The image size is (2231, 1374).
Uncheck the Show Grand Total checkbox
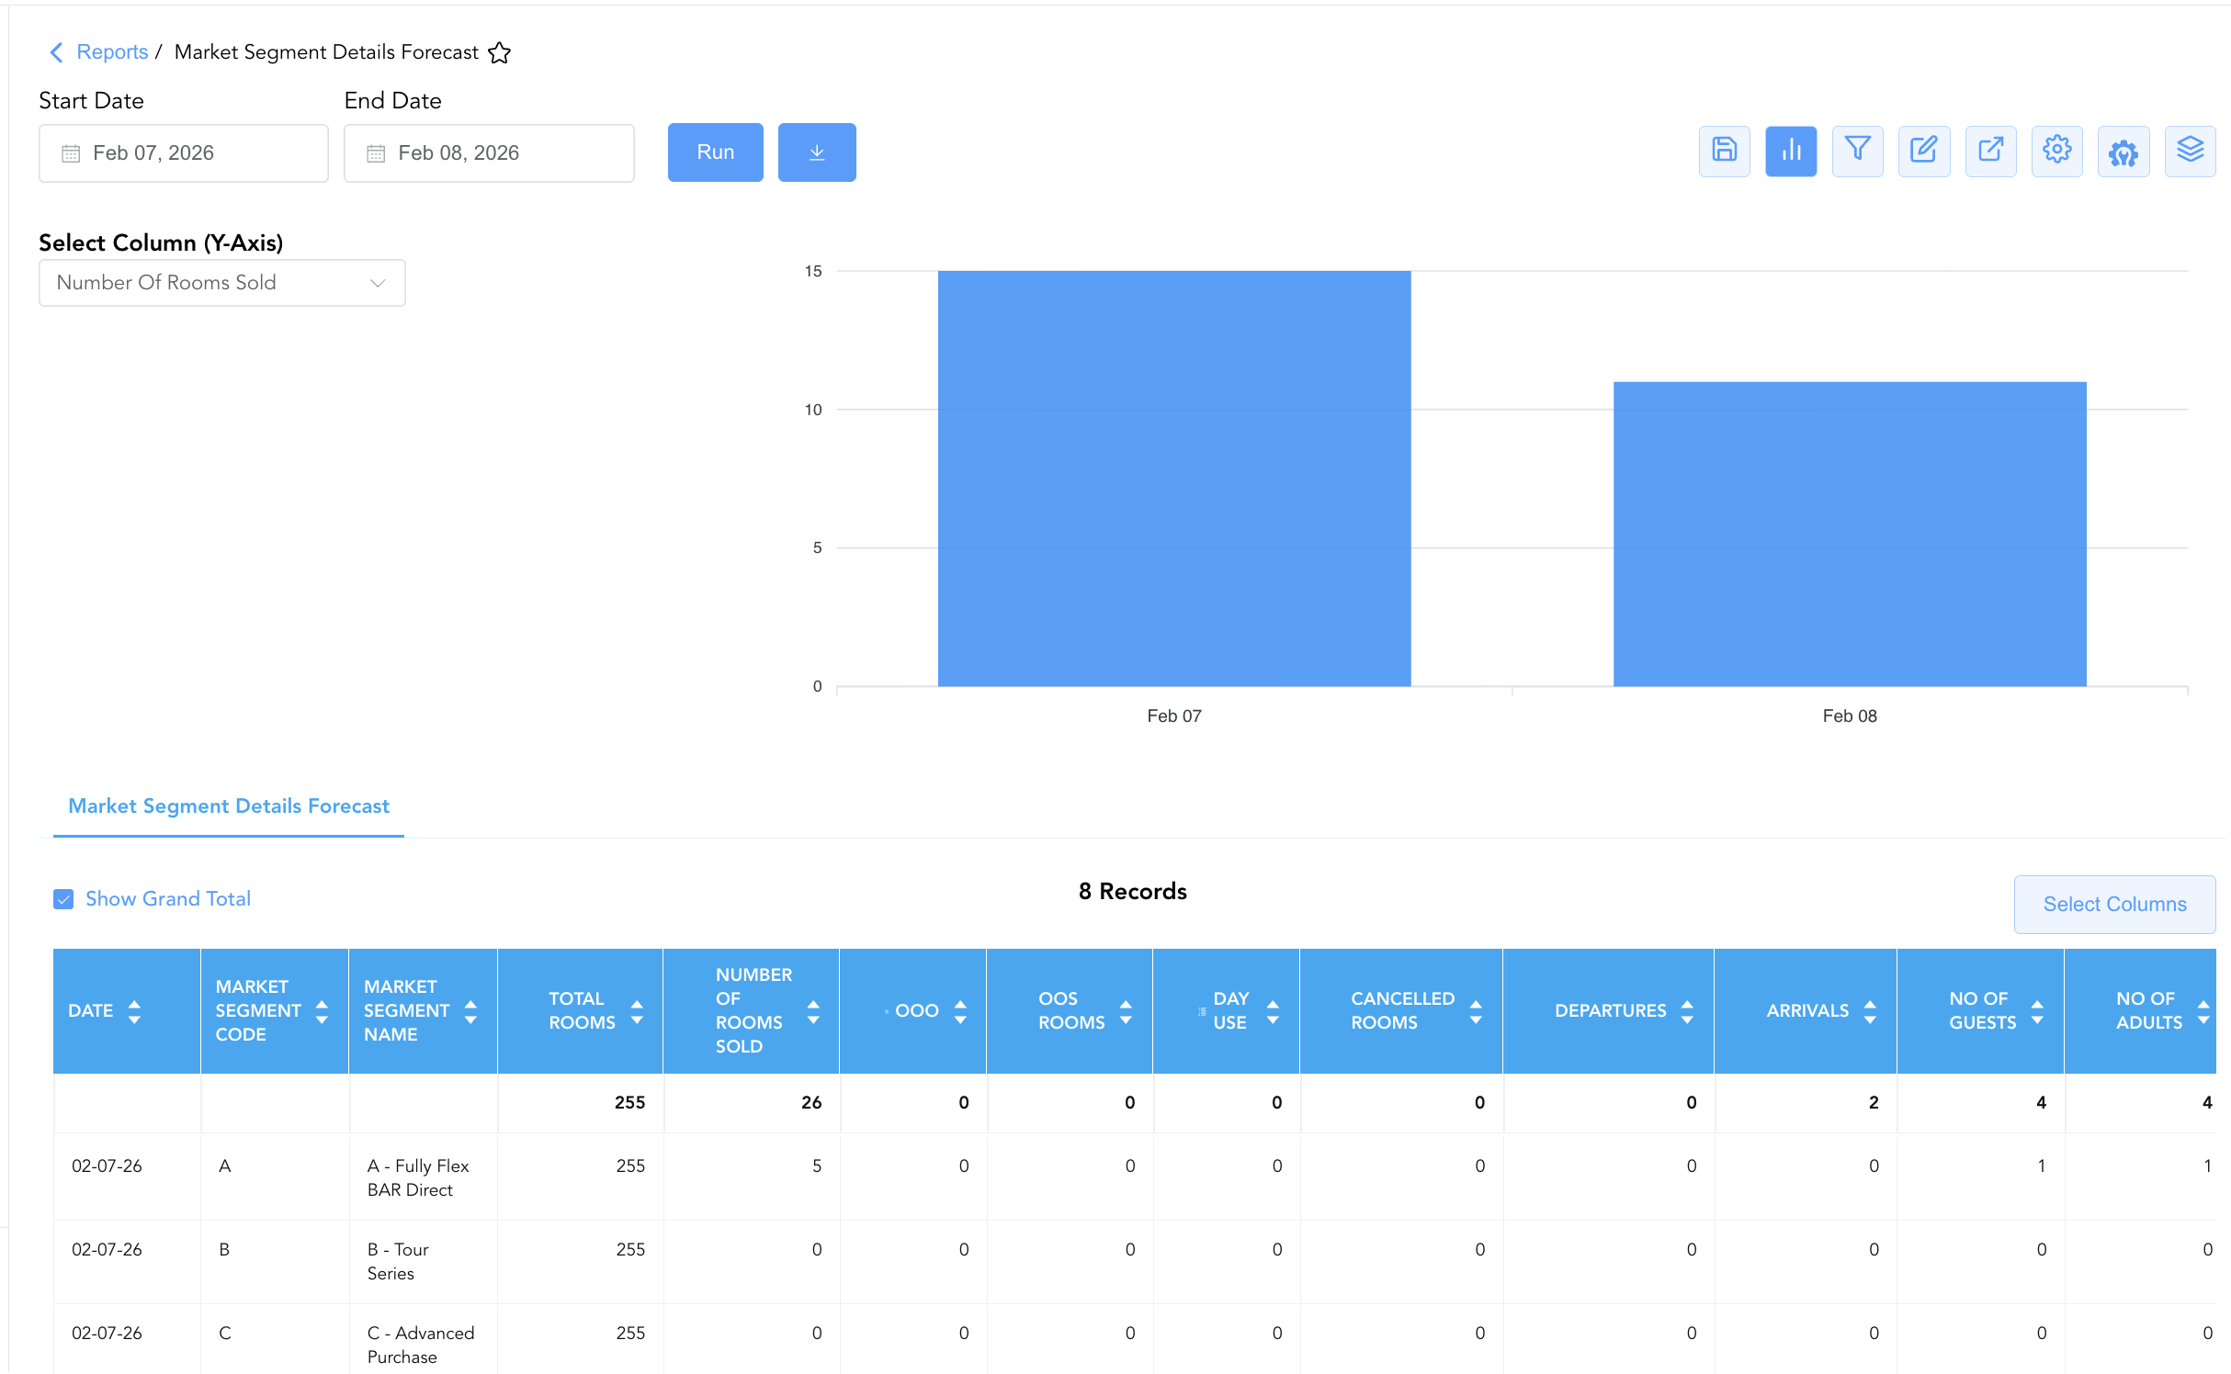(63, 899)
